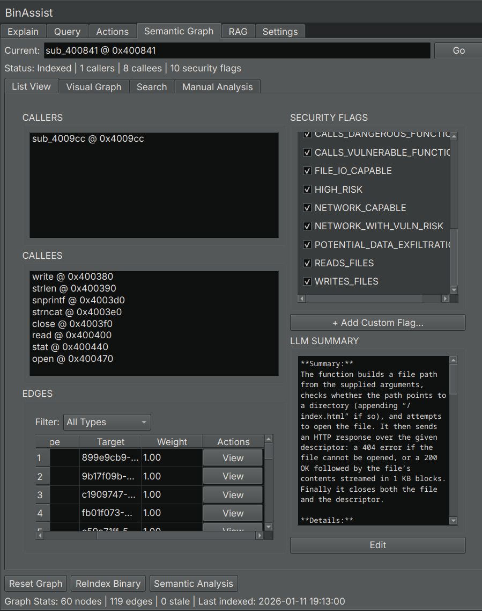Open the RAG tab
The image size is (482, 611).
point(238,31)
